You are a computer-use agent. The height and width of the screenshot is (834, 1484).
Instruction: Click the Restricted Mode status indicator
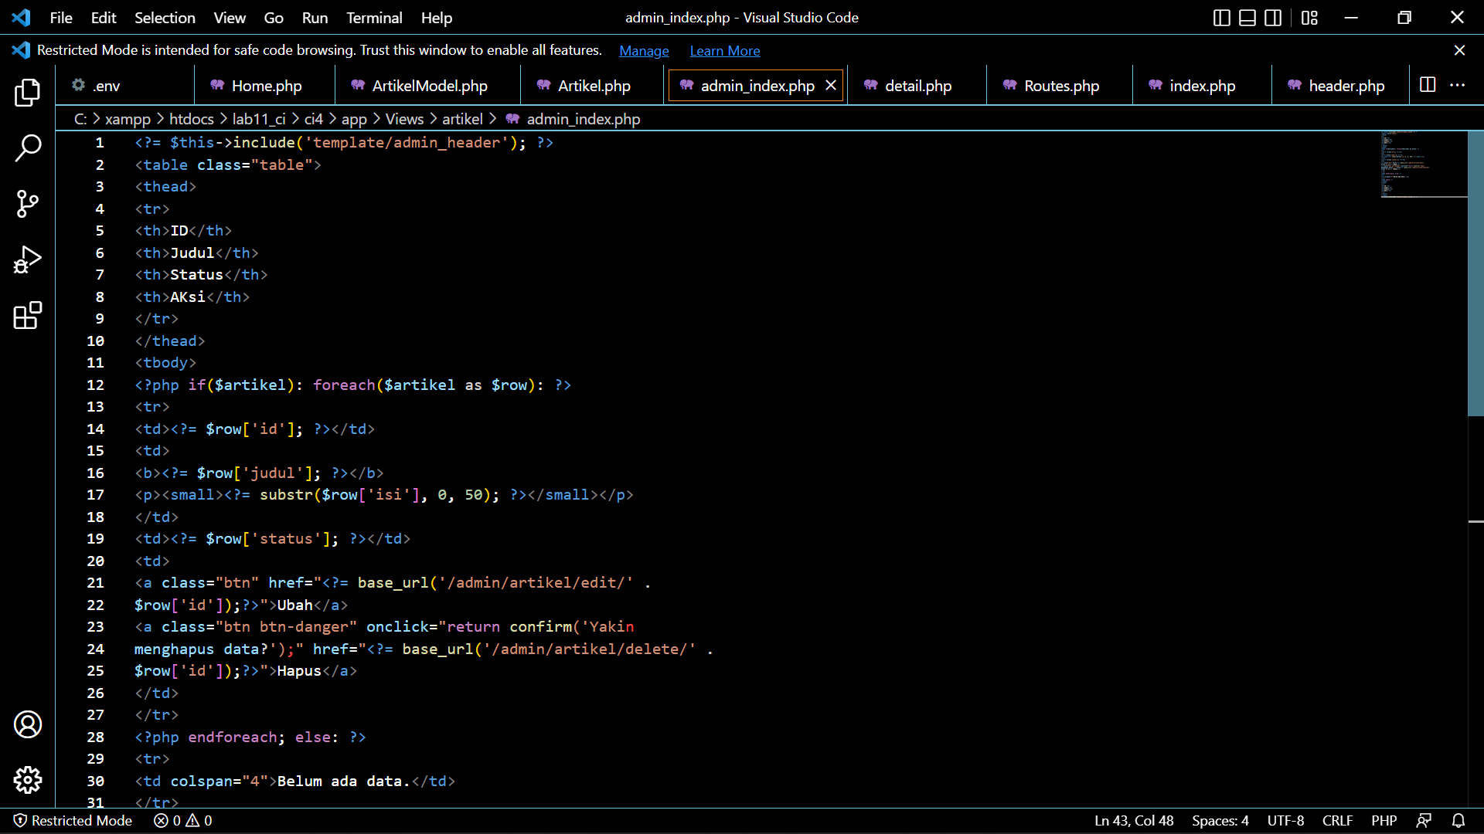(x=73, y=820)
